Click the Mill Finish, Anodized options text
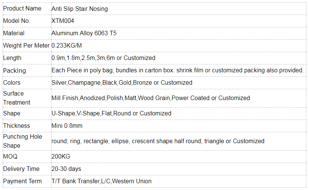Screen dimensions: 309x190 tap(151, 98)
